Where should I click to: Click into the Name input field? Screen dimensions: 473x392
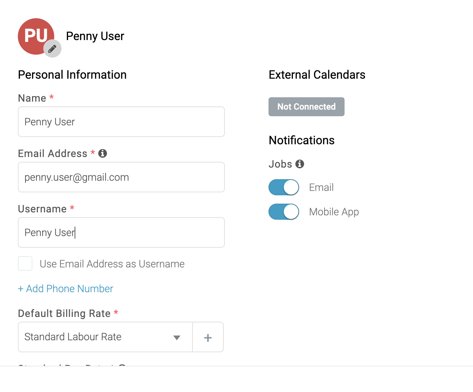pyautogui.click(x=121, y=122)
